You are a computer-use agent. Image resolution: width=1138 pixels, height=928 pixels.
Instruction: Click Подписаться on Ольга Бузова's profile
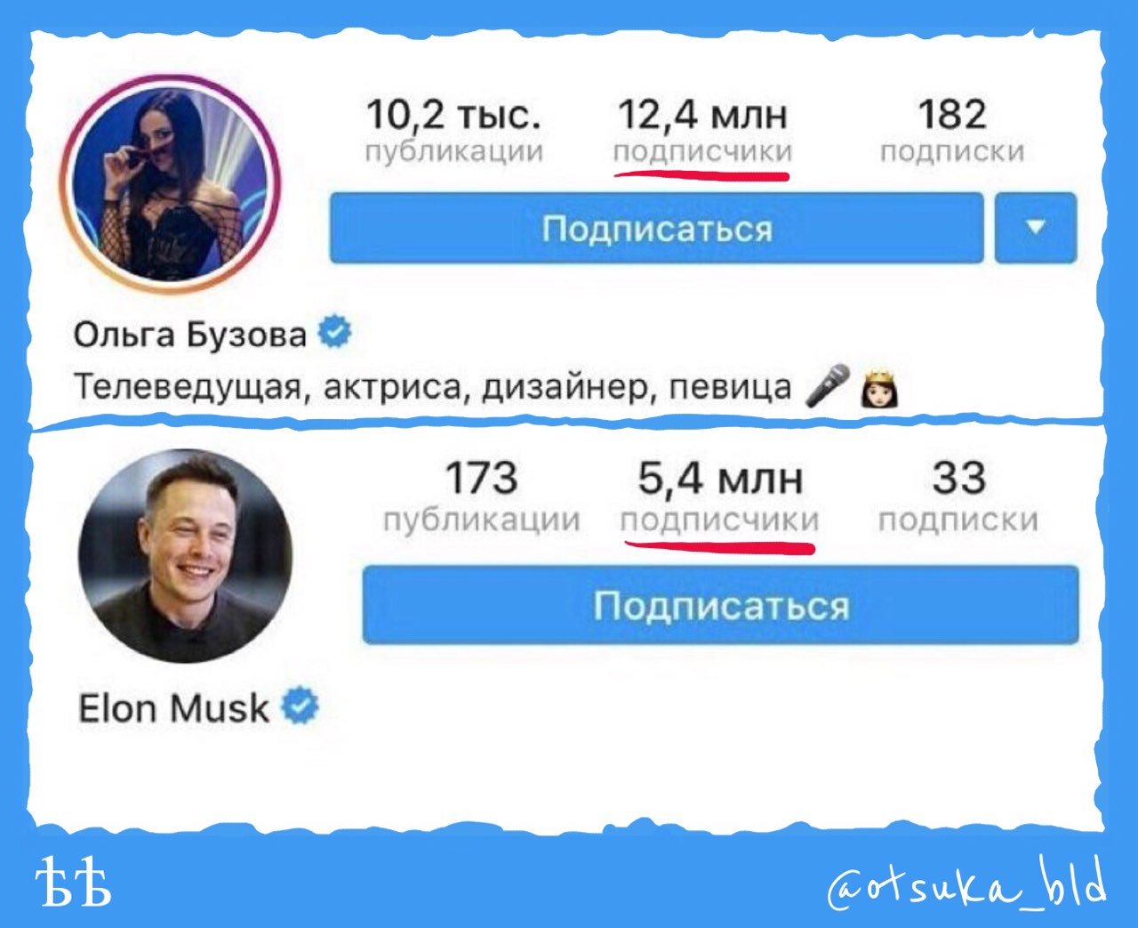click(656, 228)
